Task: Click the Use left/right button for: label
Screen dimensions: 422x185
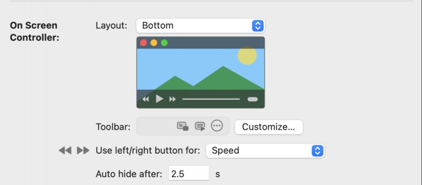Action: coord(148,150)
